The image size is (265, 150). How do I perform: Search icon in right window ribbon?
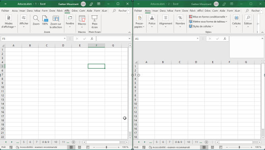pyautogui.click(x=247, y=11)
